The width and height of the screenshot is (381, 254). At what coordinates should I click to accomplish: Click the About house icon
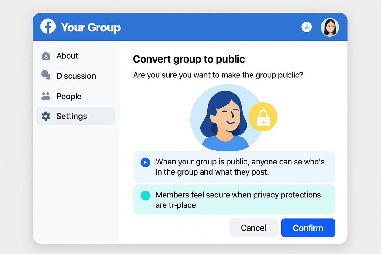46,56
